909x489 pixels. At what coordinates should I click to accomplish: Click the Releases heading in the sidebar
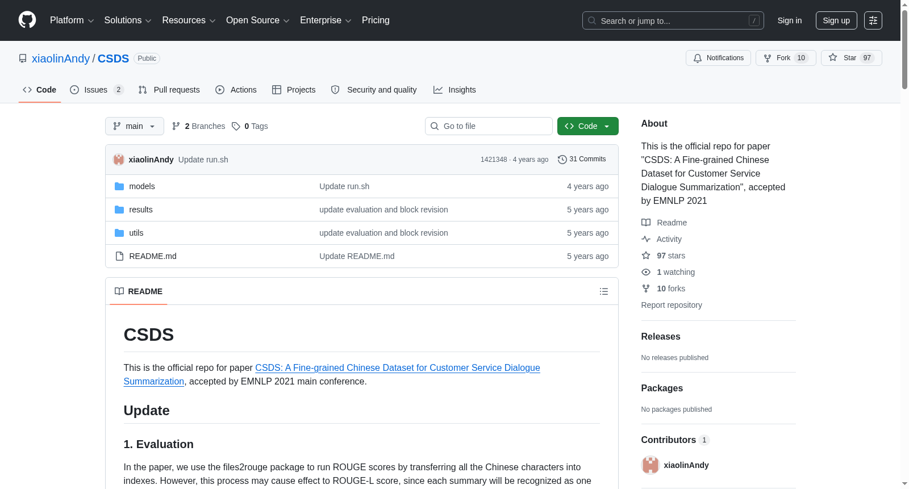tap(661, 337)
